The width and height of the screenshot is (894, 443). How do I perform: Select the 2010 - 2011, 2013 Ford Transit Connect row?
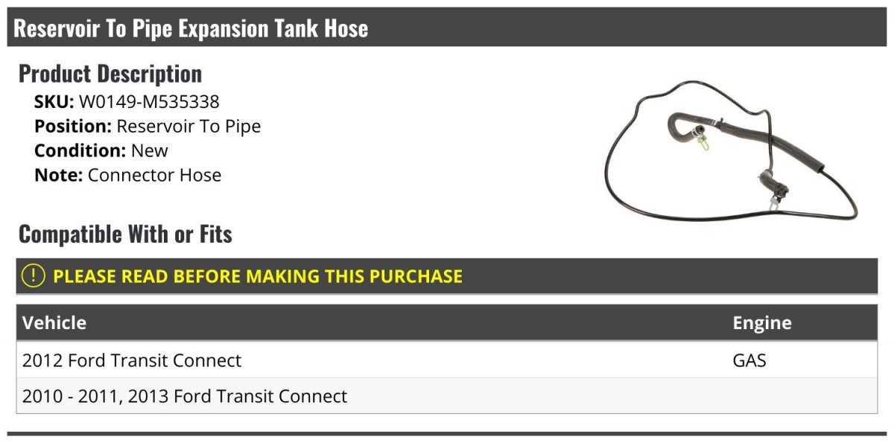click(x=447, y=396)
